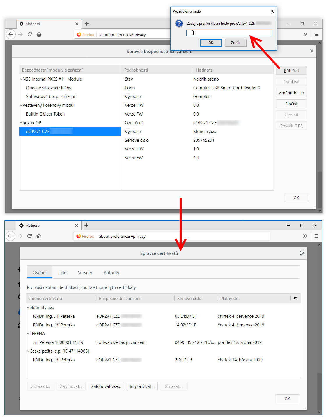Collapse Česká pošta, s.p. certificate group
The width and height of the screenshot is (326, 419).
click(x=28, y=351)
